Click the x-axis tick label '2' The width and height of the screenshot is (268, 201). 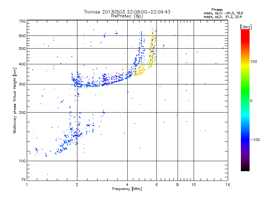77,185
